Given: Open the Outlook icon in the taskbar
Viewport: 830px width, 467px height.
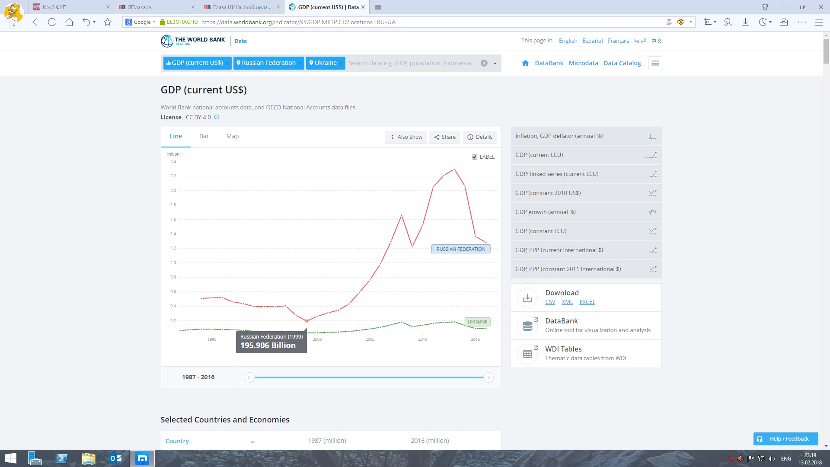Looking at the screenshot, I should [115, 458].
